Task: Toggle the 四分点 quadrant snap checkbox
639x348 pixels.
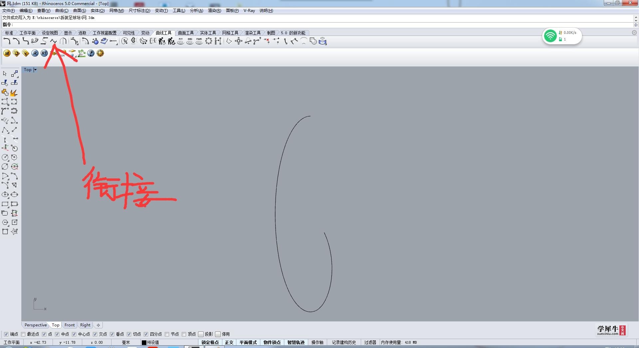Action: 146,334
